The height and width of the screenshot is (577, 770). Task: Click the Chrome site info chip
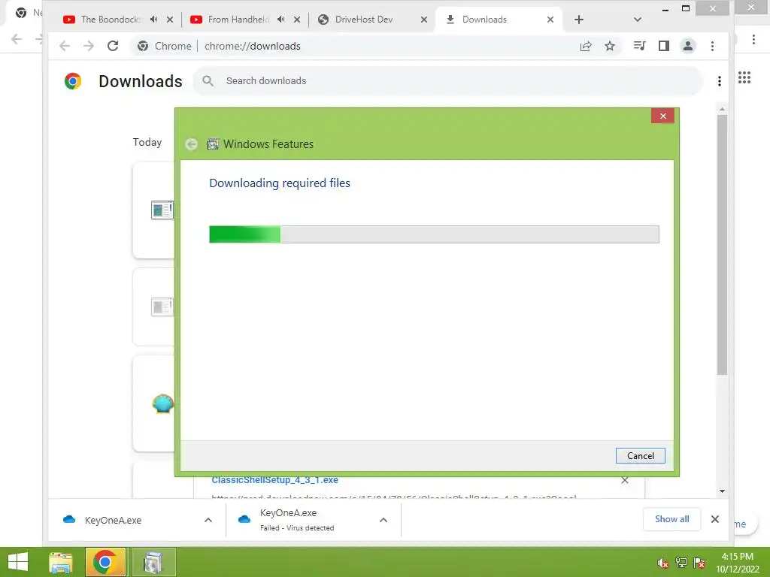click(x=165, y=46)
